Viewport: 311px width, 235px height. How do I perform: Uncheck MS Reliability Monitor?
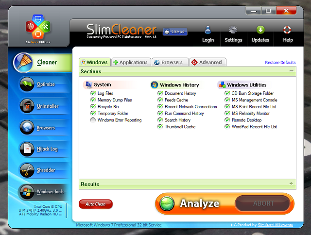point(227,113)
